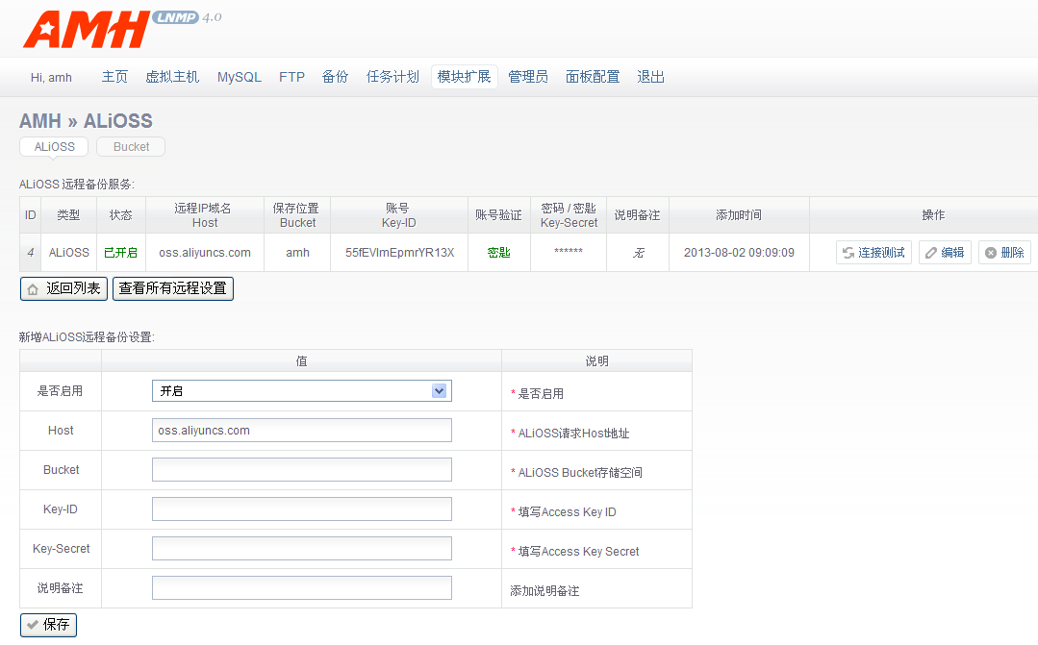Navigate to the 任务计划 menu

pos(392,77)
